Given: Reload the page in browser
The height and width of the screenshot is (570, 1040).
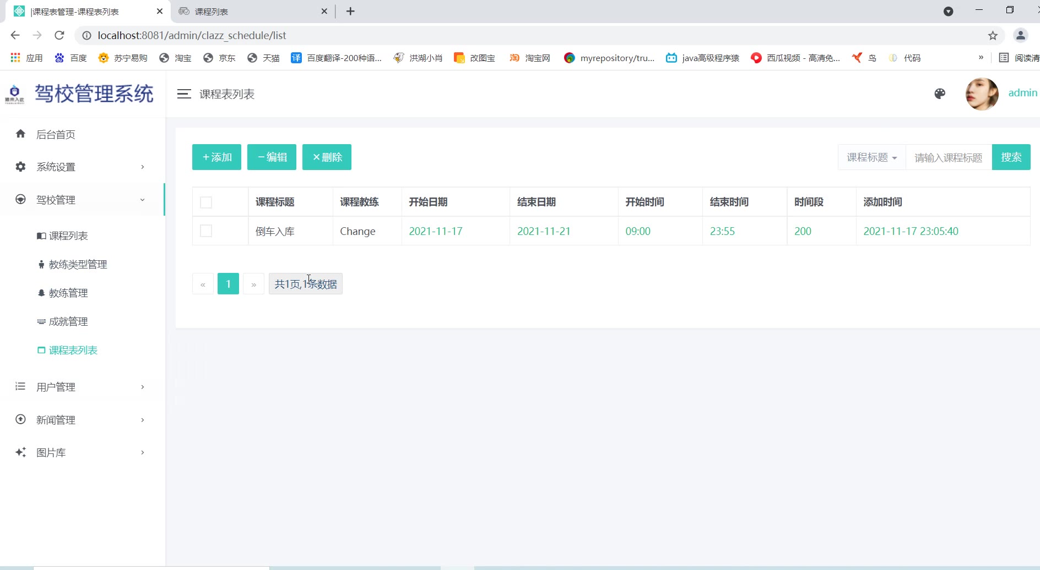Looking at the screenshot, I should click(59, 36).
